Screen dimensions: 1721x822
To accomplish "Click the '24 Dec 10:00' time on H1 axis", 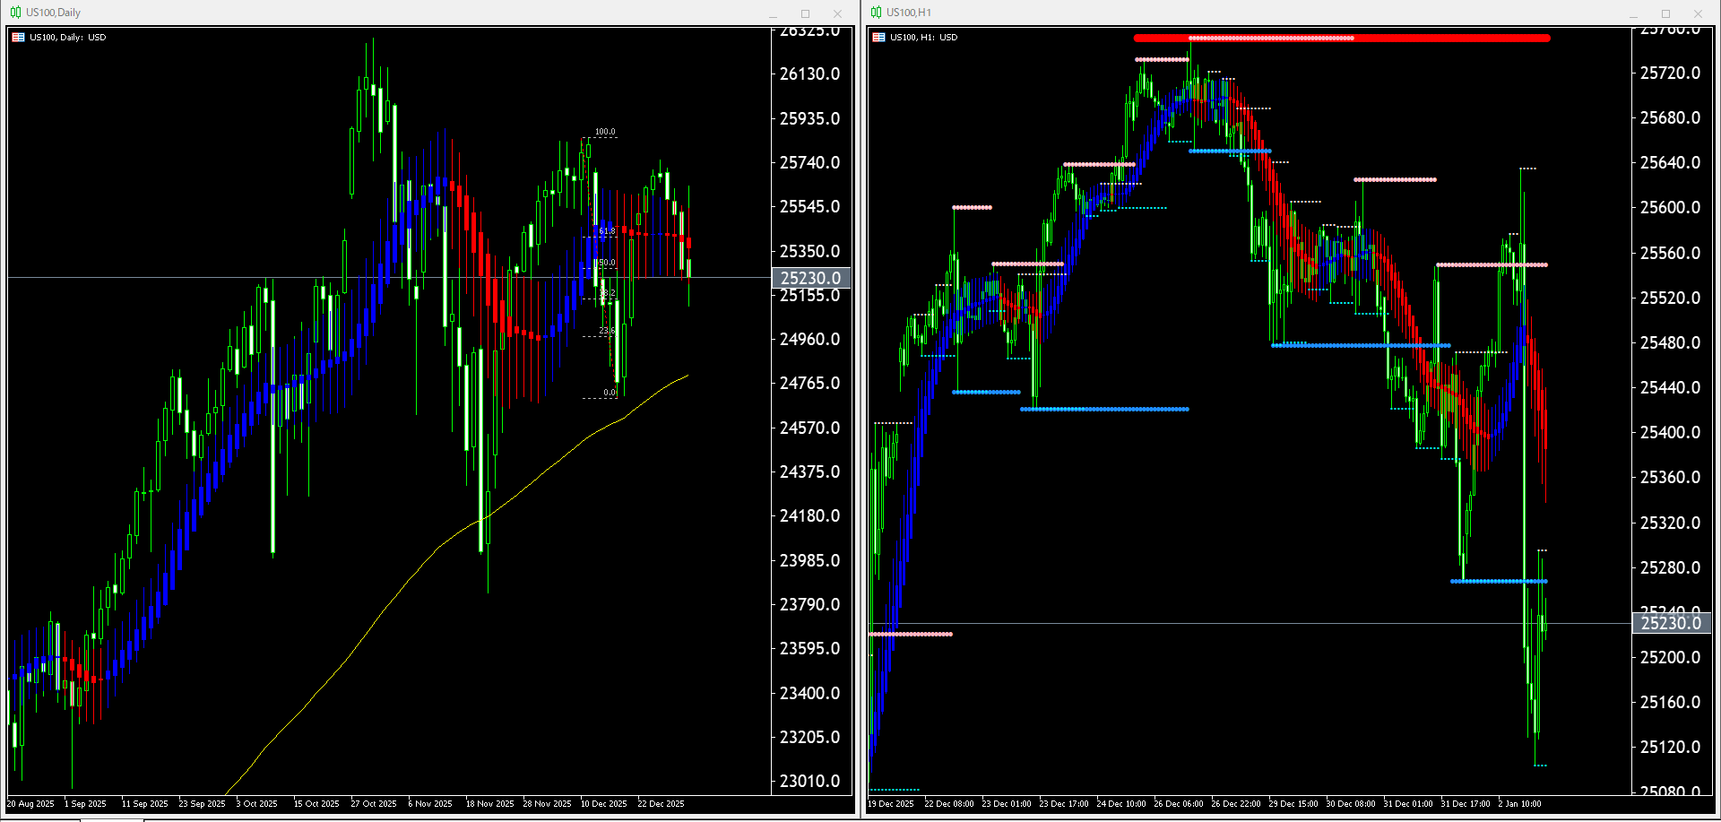I will tap(1121, 804).
